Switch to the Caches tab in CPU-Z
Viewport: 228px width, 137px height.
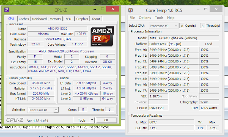click(24, 19)
